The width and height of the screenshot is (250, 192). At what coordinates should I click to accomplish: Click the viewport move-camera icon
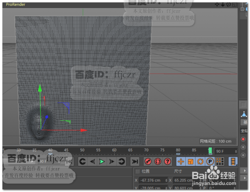tap(217, 4)
